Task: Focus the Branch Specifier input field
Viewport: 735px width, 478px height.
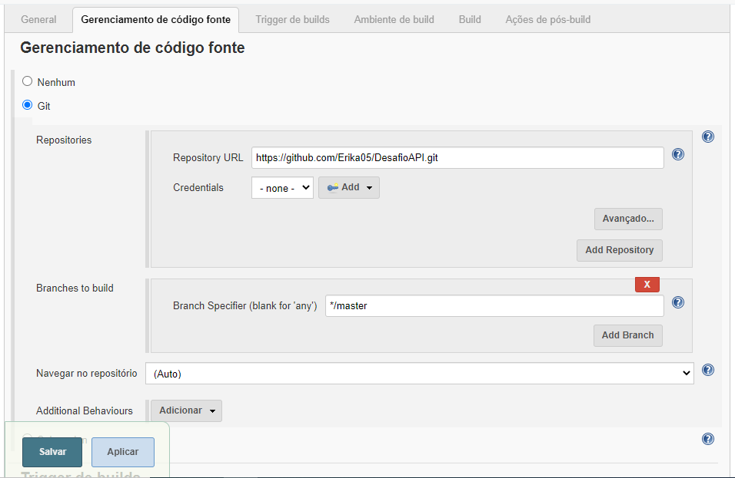Action: pyautogui.click(x=494, y=305)
